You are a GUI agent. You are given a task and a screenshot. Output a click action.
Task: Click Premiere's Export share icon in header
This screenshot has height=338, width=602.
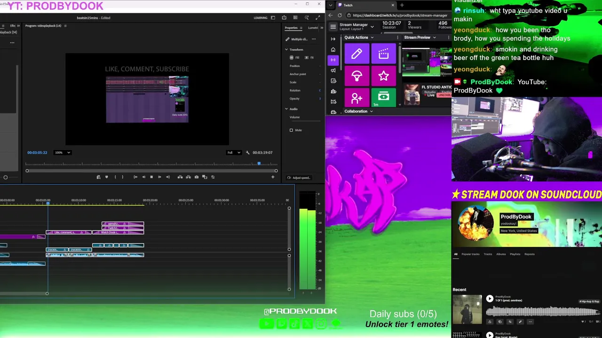pos(284,18)
